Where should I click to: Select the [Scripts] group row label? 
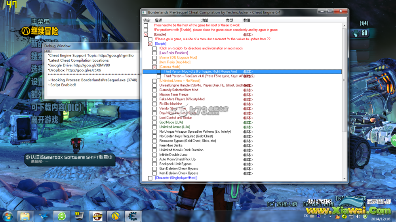tap(161, 43)
